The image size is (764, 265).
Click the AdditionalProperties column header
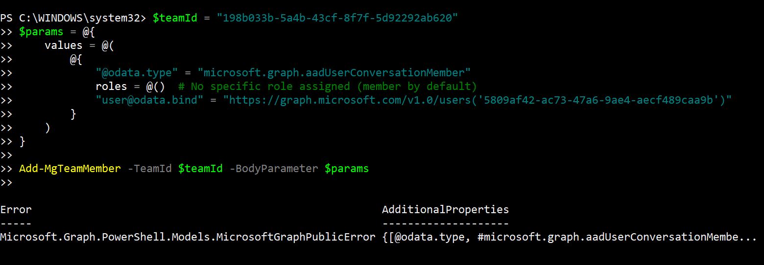click(445, 210)
